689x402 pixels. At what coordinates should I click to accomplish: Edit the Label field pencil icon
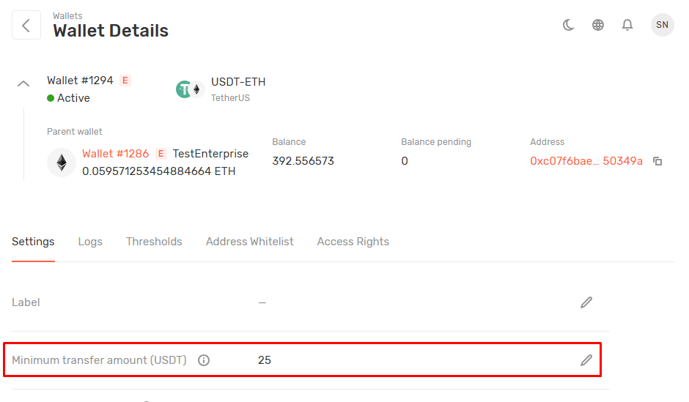586,302
